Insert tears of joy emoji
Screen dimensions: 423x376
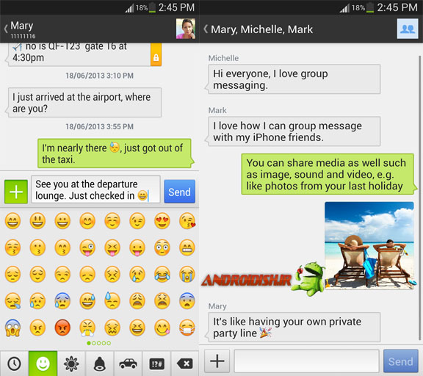tap(162, 274)
